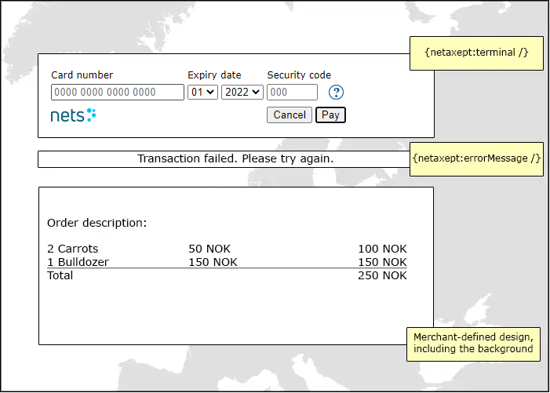Click the 'Card number' label
Screen dimensions: 550x393
click(82, 75)
